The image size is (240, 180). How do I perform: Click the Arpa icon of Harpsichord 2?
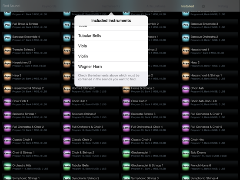(x=7, y=63)
